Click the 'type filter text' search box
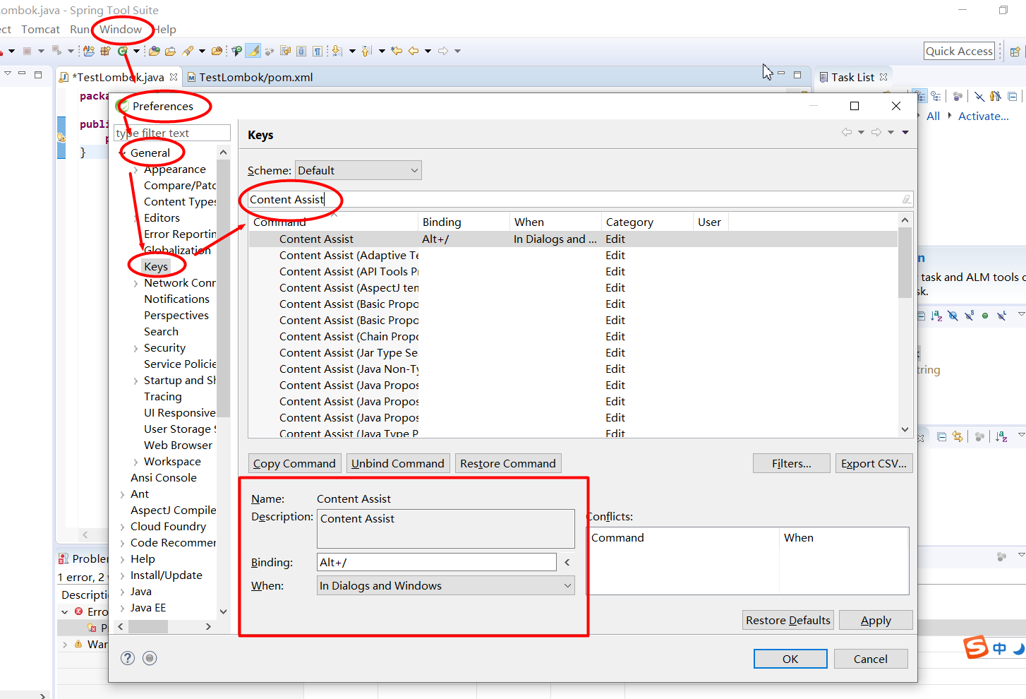This screenshot has width=1026, height=699. [172, 133]
